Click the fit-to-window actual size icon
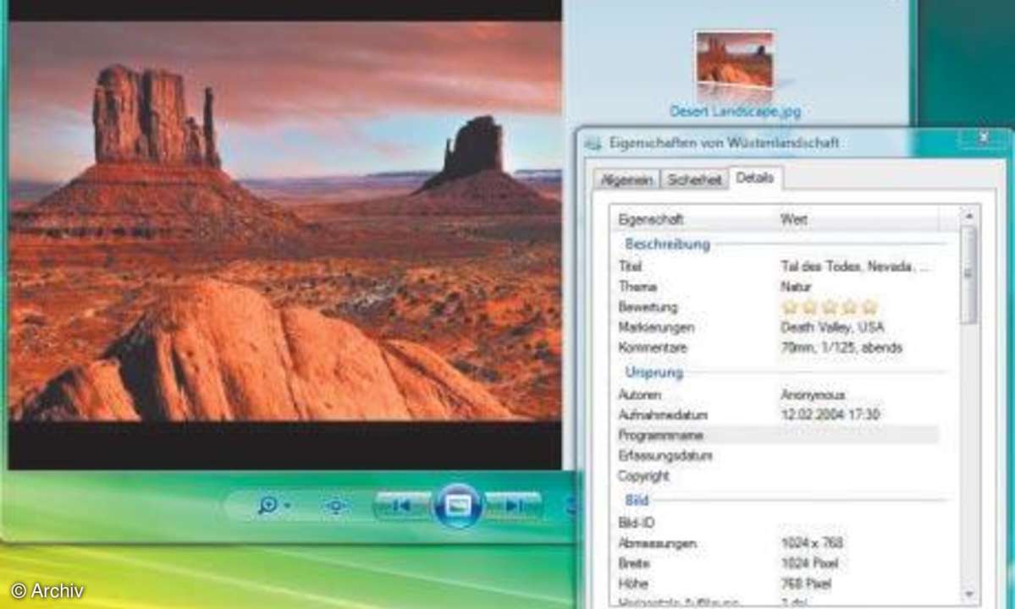Image resolution: width=1015 pixels, height=609 pixels. tap(336, 506)
